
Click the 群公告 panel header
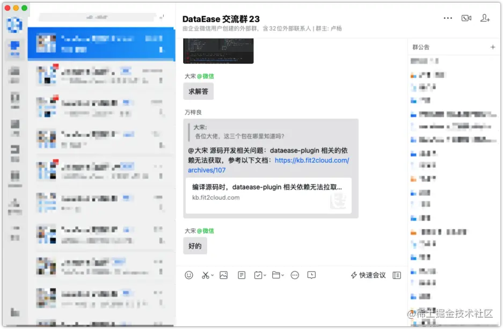coord(421,47)
